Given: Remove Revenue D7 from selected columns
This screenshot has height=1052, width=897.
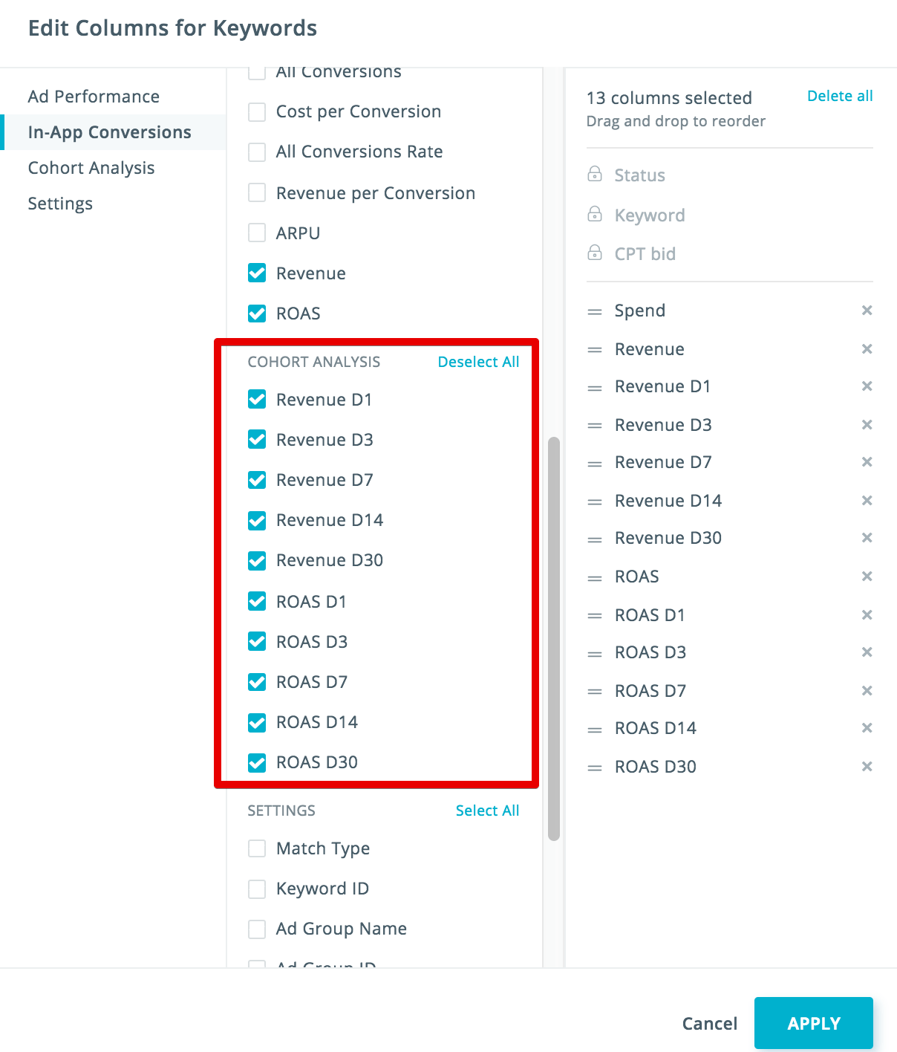Looking at the screenshot, I should click(867, 462).
